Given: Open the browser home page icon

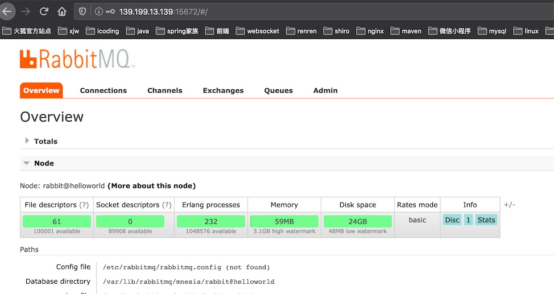Looking at the screenshot, I should click(62, 12).
